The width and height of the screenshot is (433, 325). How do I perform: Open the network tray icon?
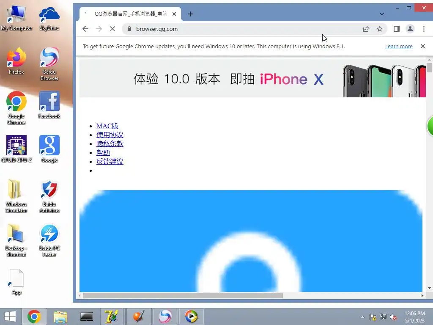[x=383, y=317]
